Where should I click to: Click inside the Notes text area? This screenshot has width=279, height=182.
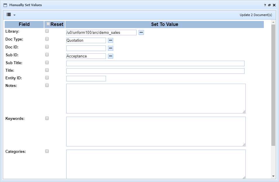156,98
